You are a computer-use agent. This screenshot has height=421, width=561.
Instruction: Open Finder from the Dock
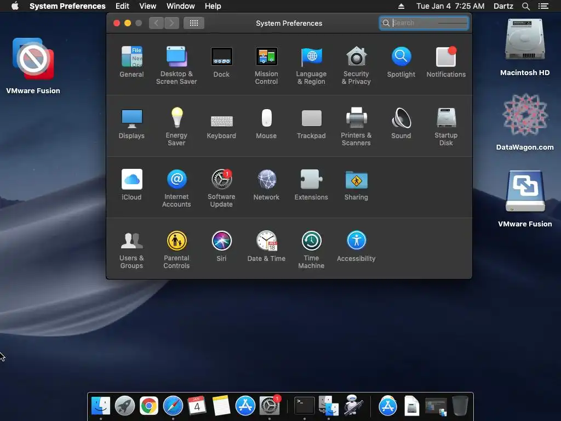pos(101,406)
